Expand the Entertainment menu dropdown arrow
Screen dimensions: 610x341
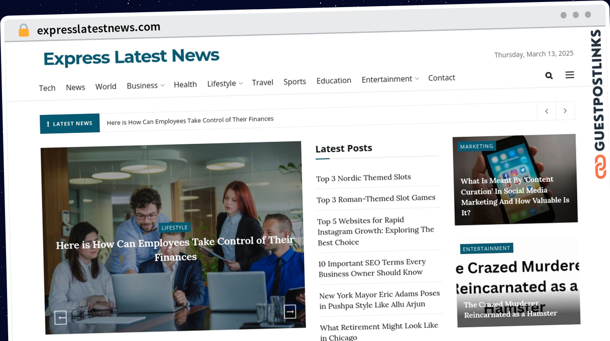tap(417, 79)
